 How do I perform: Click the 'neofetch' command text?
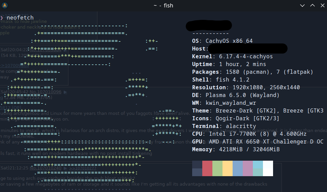pos(20,18)
